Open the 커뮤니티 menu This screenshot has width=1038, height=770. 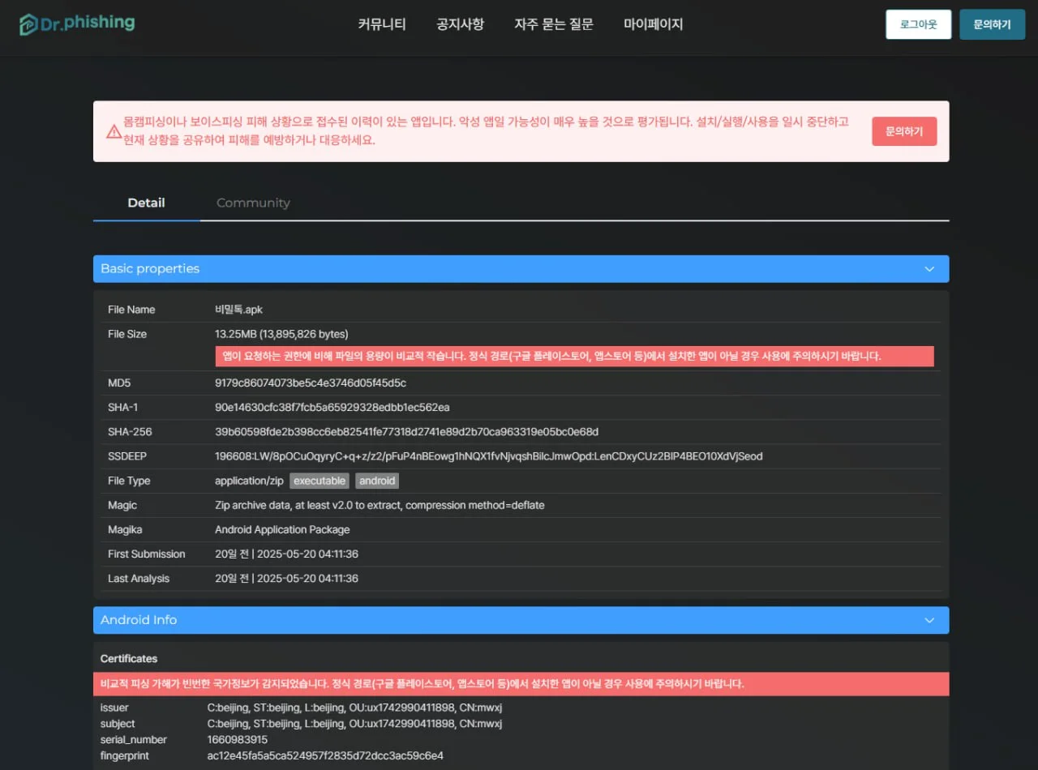382,24
